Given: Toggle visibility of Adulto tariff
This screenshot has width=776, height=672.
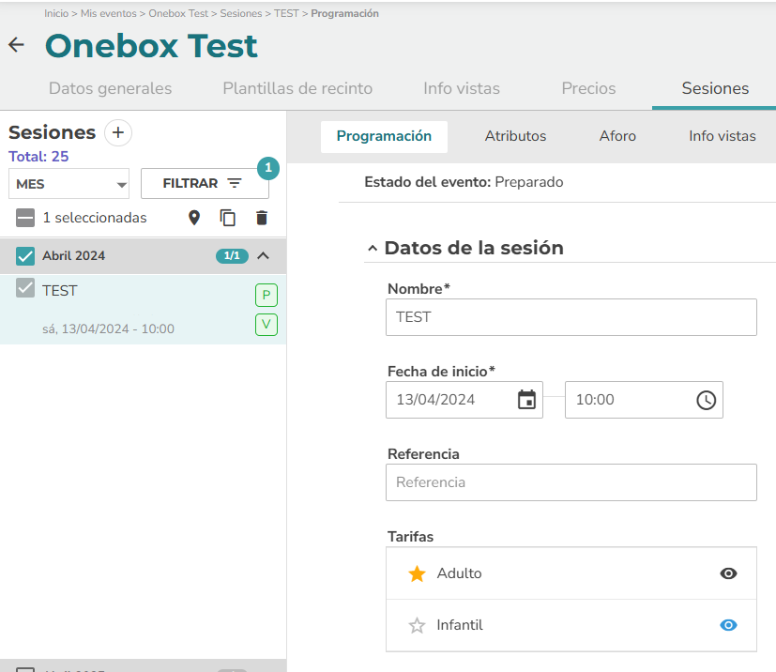Looking at the screenshot, I should click(728, 573).
